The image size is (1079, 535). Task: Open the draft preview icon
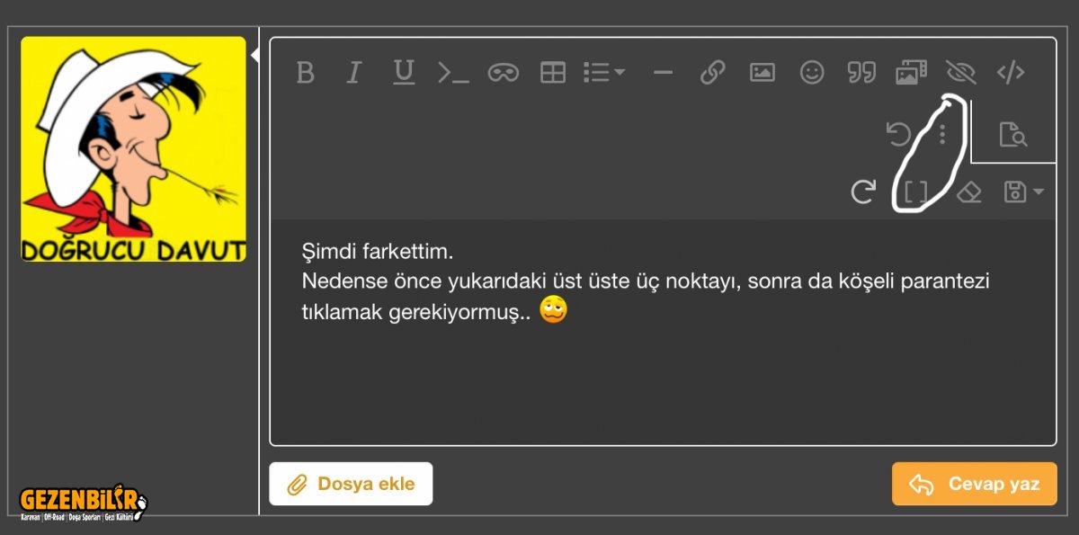click(1014, 135)
